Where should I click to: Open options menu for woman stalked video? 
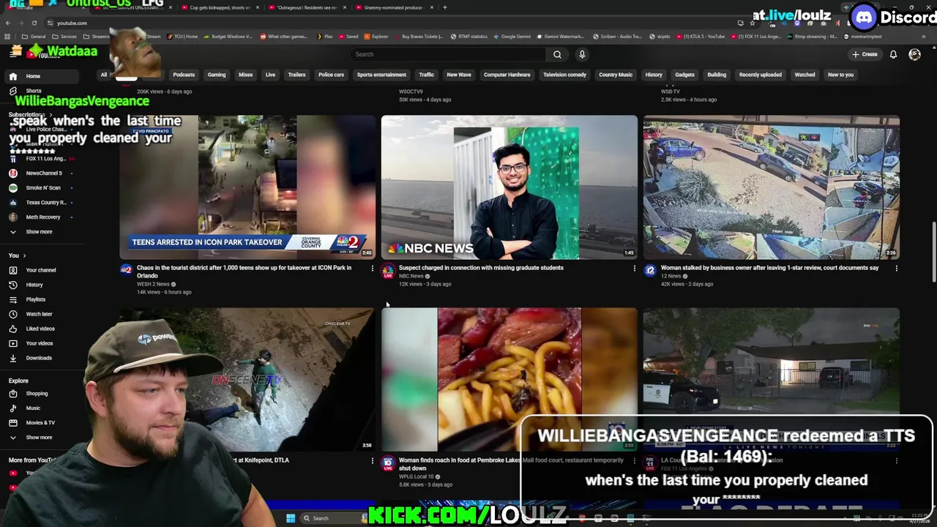[x=896, y=269]
